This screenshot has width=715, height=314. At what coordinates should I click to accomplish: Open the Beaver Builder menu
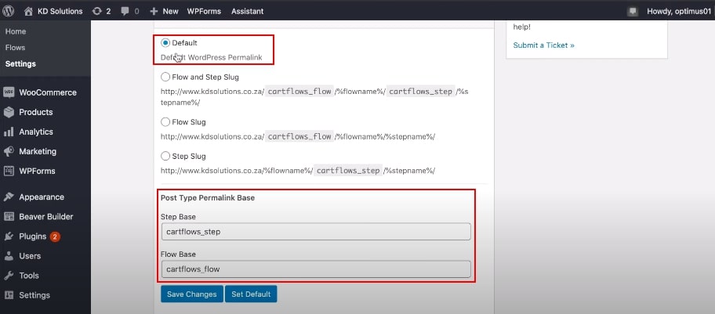click(45, 217)
